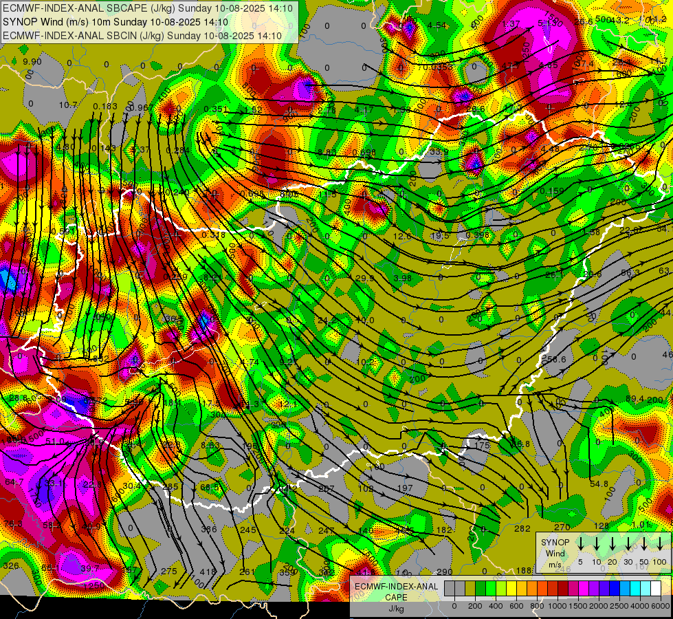This screenshot has width=673, height=619.
Task: Click the map value '51.0'
Action: pos(55,441)
